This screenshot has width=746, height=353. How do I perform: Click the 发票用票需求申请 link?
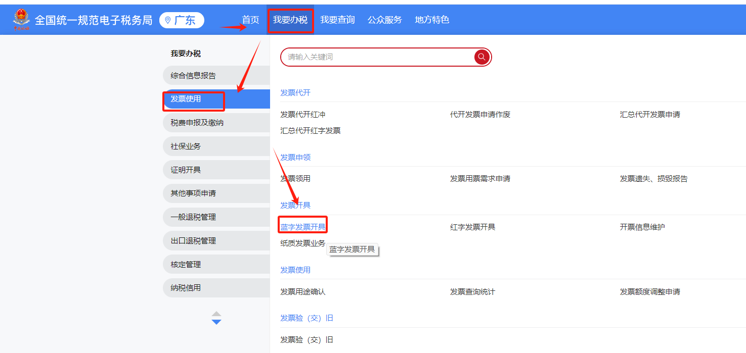480,179
